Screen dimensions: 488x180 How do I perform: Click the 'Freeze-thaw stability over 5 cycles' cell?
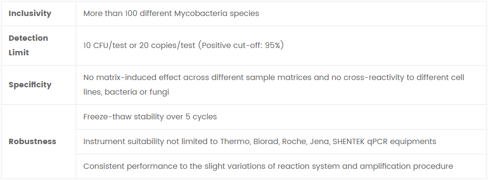click(281, 117)
